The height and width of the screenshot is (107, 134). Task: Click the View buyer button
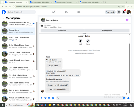click(62, 30)
